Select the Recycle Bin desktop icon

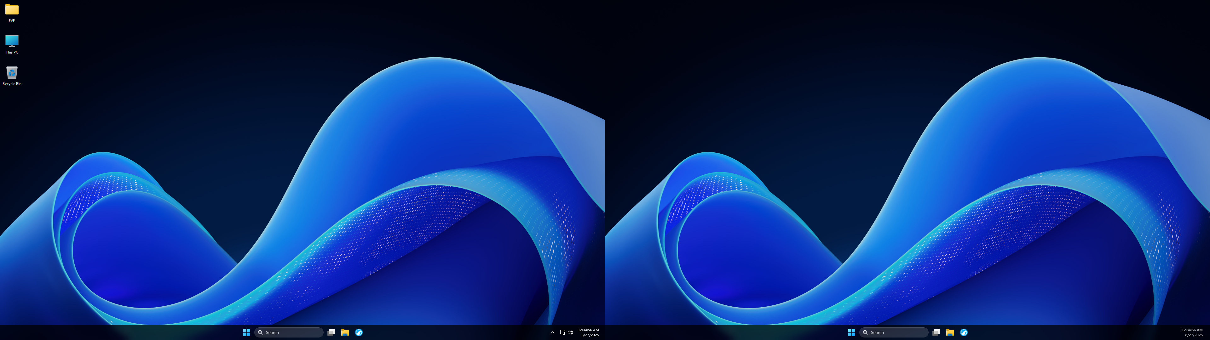point(12,76)
